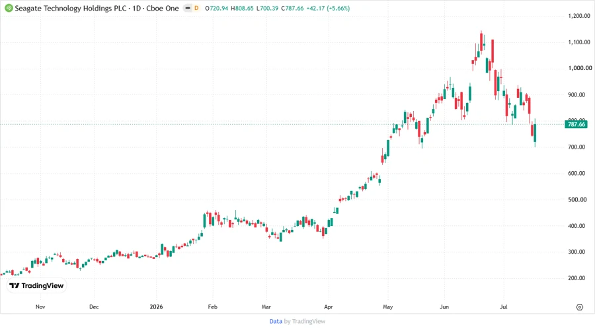The width and height of the screenshot is (595, 329).
Task: Click the latest green candlestick at far right
Action: [x=535, y=133]
